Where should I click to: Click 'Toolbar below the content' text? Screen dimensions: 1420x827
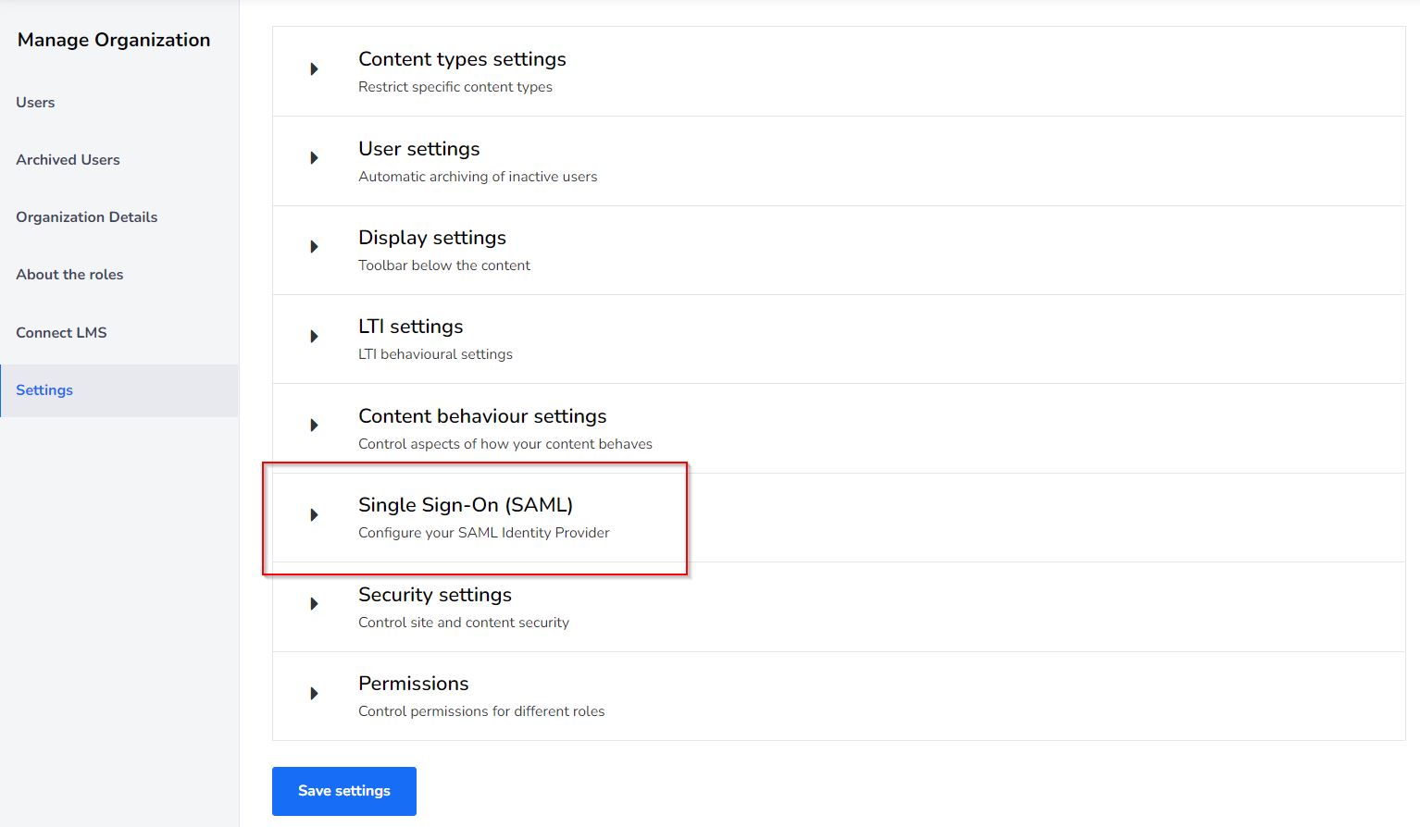tap(444, 265)
